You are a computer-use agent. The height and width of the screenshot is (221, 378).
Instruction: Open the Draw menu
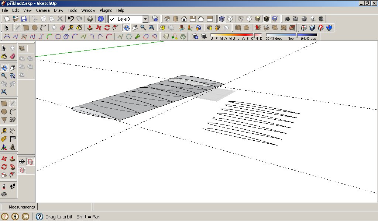pos(59,10)
